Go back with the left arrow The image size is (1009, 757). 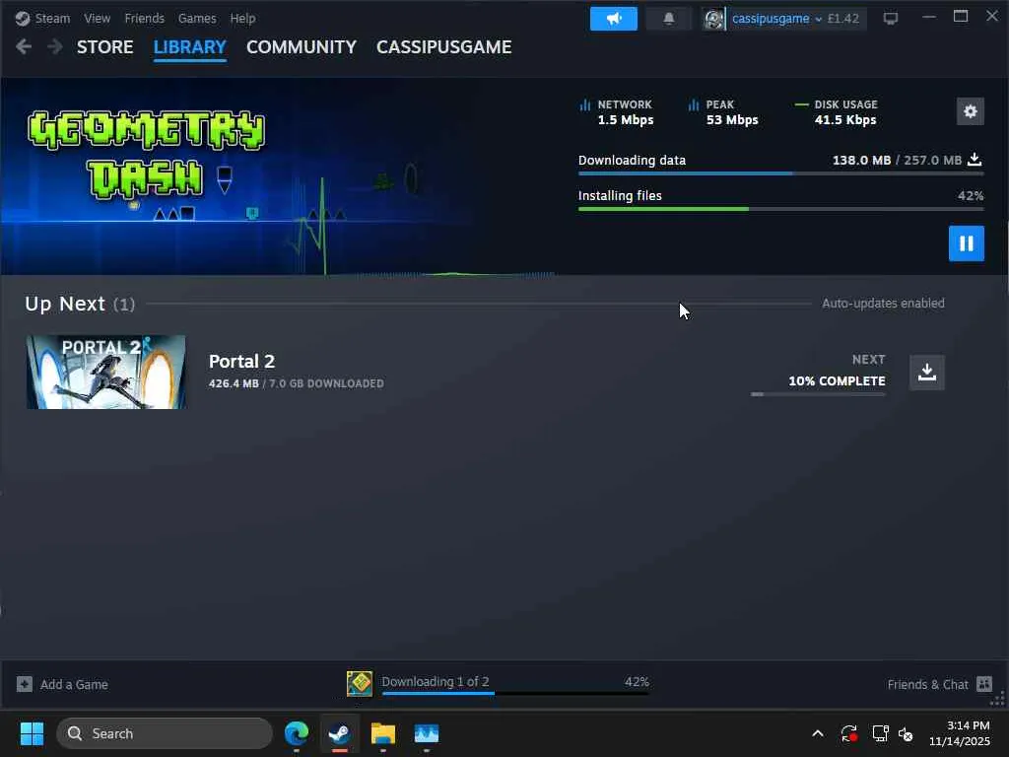pos(24,47)
